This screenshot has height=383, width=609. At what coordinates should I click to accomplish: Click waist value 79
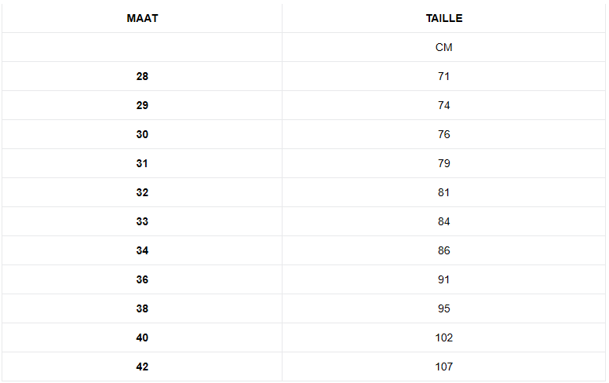(x=444, y=163)
